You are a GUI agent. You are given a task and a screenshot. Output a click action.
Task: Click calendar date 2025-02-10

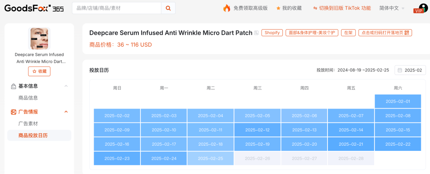coord(164,130)
